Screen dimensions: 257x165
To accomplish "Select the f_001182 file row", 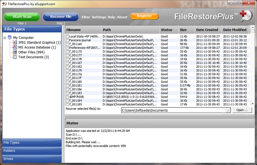I will click(157, 66).
